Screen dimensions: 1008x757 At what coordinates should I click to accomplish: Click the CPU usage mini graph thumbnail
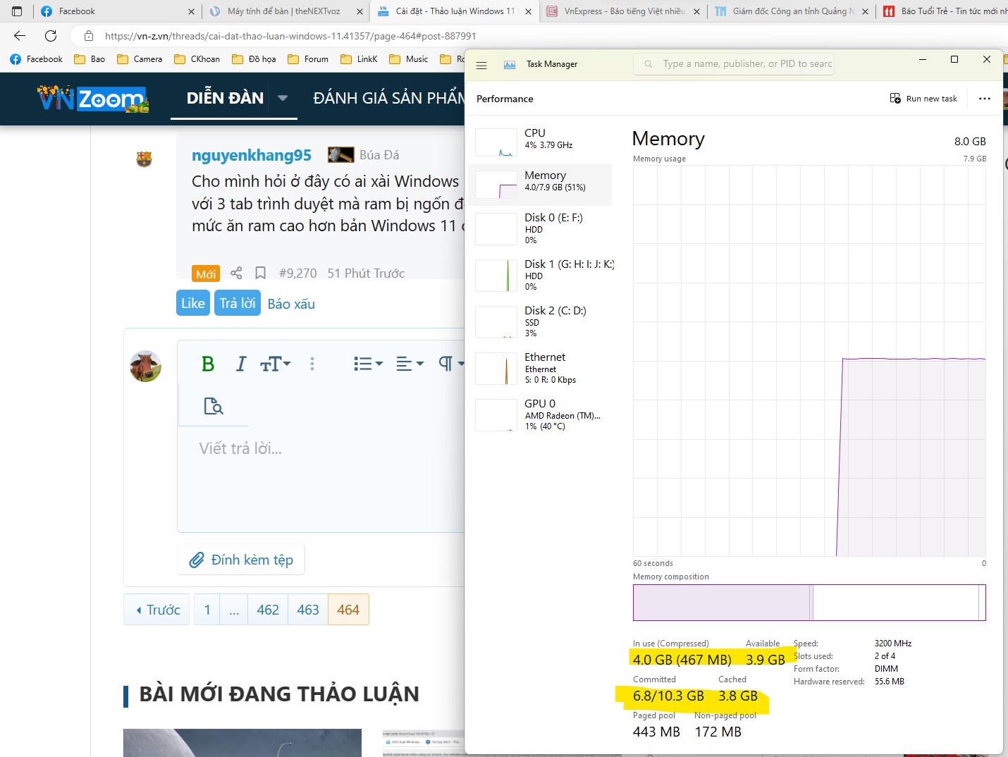coord(496,142)
